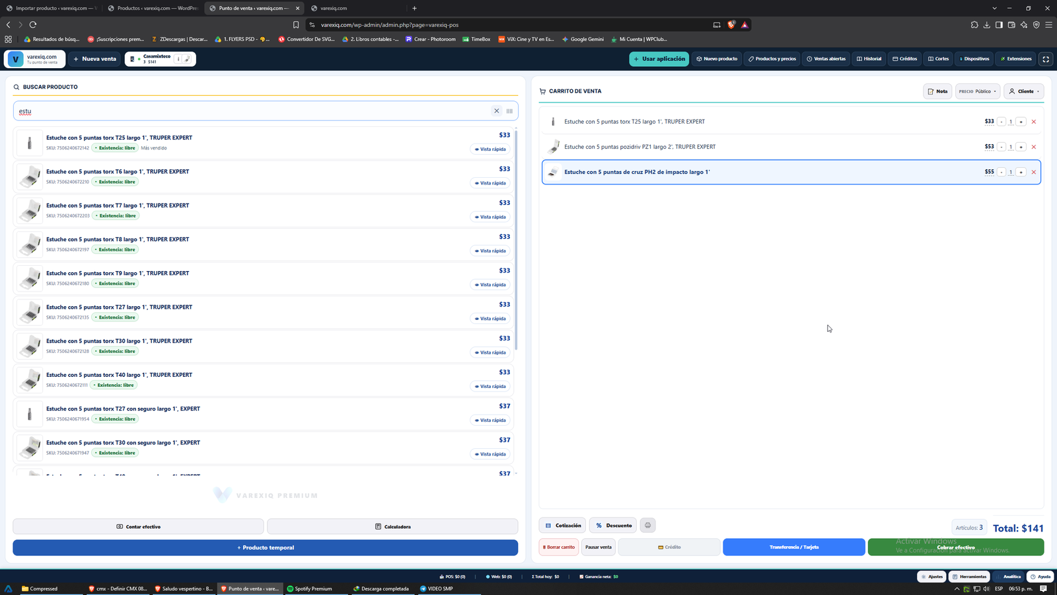Viewport: 1057px width, 595px height.
Task: Open Ajustes in the bottom bar
Action: pyautogui.click(x=931, y=576)
